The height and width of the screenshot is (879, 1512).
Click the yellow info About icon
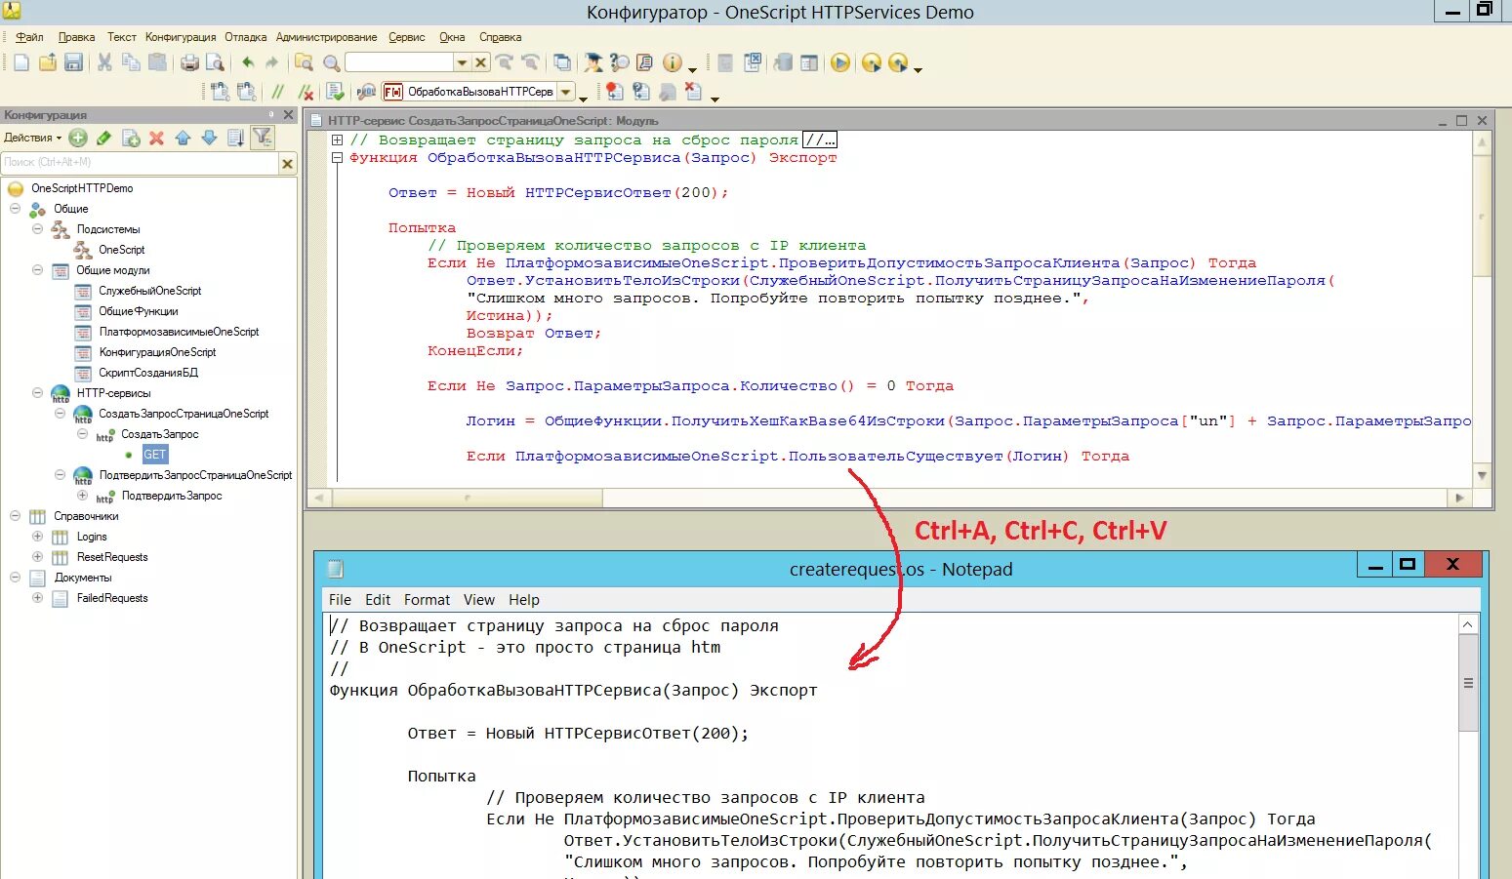pyautogui.click(x=673, y=62)
